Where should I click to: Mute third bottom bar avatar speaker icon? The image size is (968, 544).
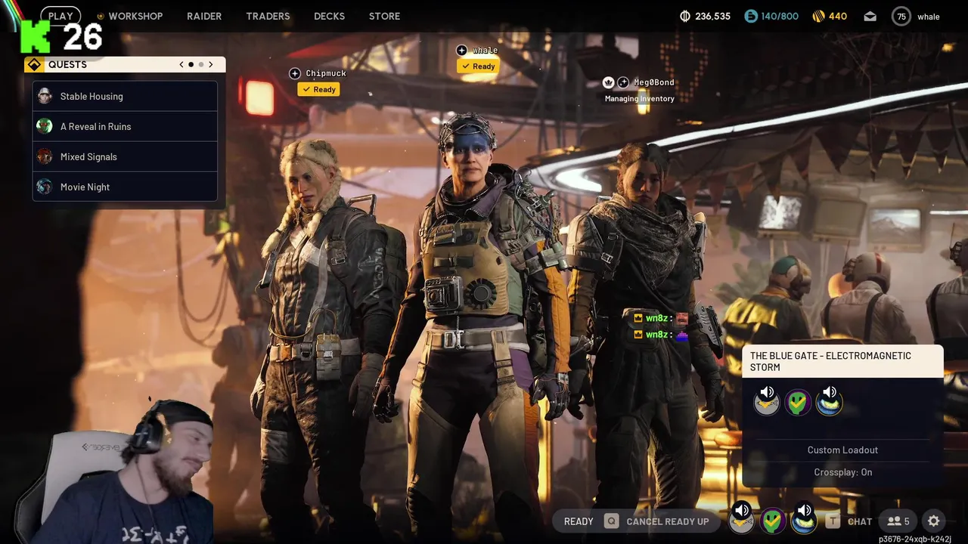(804, 511)
